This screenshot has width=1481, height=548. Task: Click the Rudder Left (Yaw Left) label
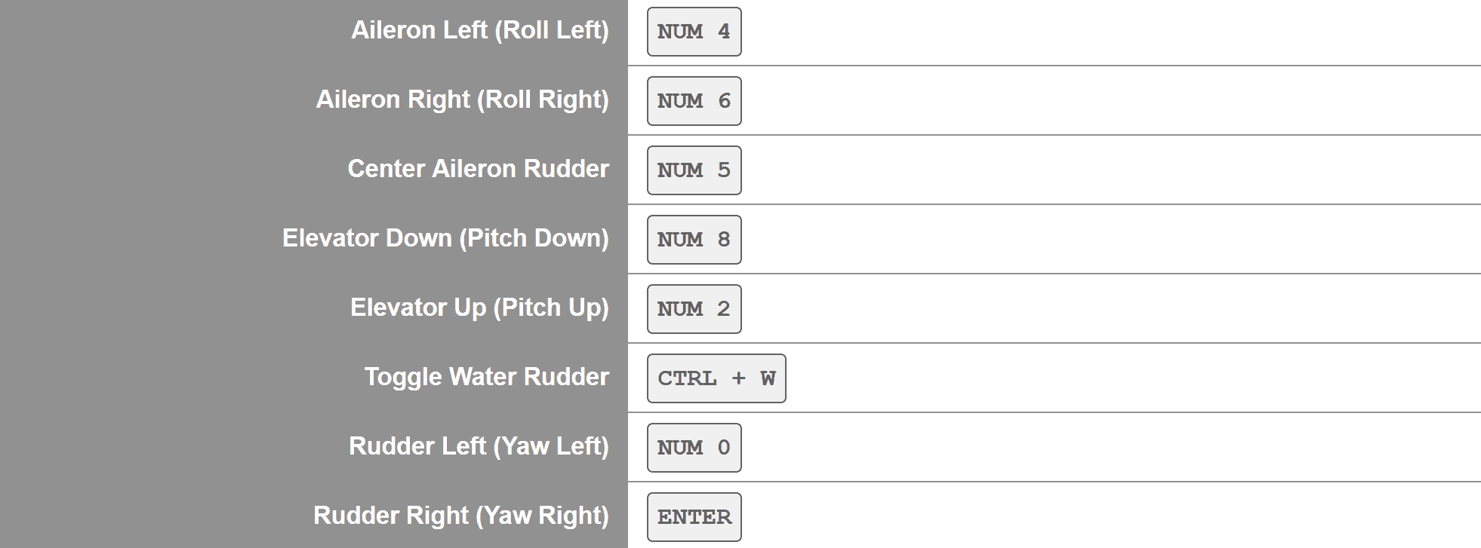click(479, 446)
